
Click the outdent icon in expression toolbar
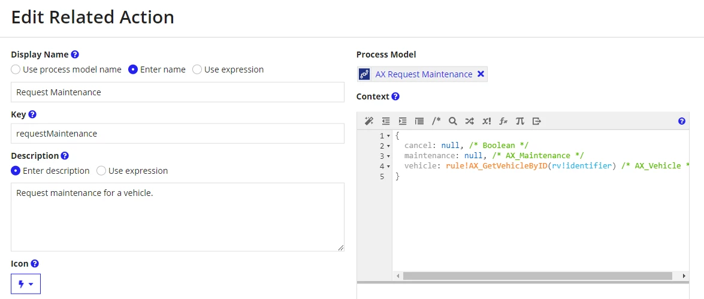(386, 121)
